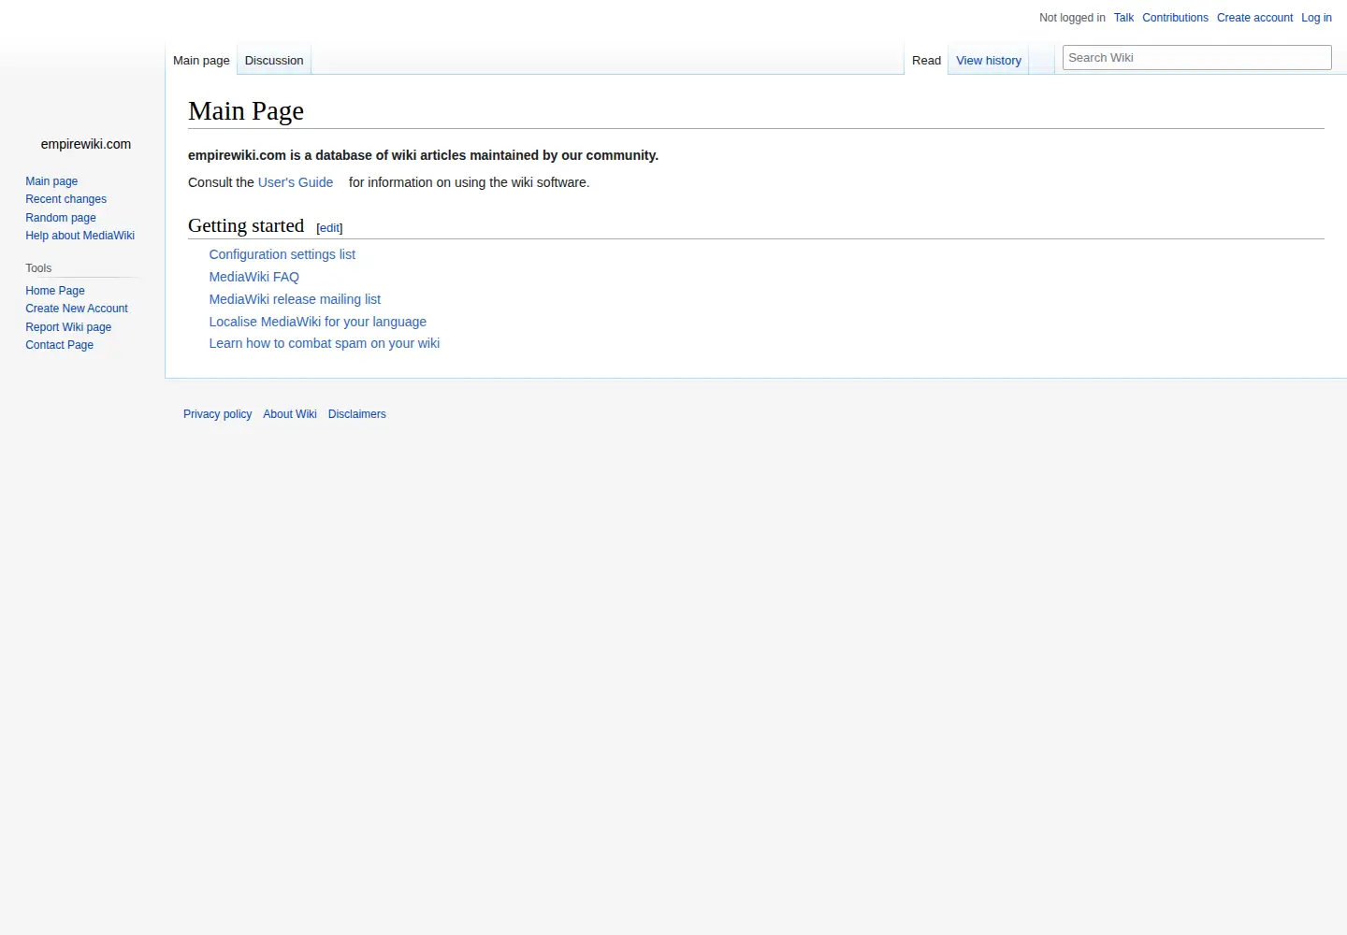Open the Privacy policy footer link

pyautogui.click(x=217, y=414)
